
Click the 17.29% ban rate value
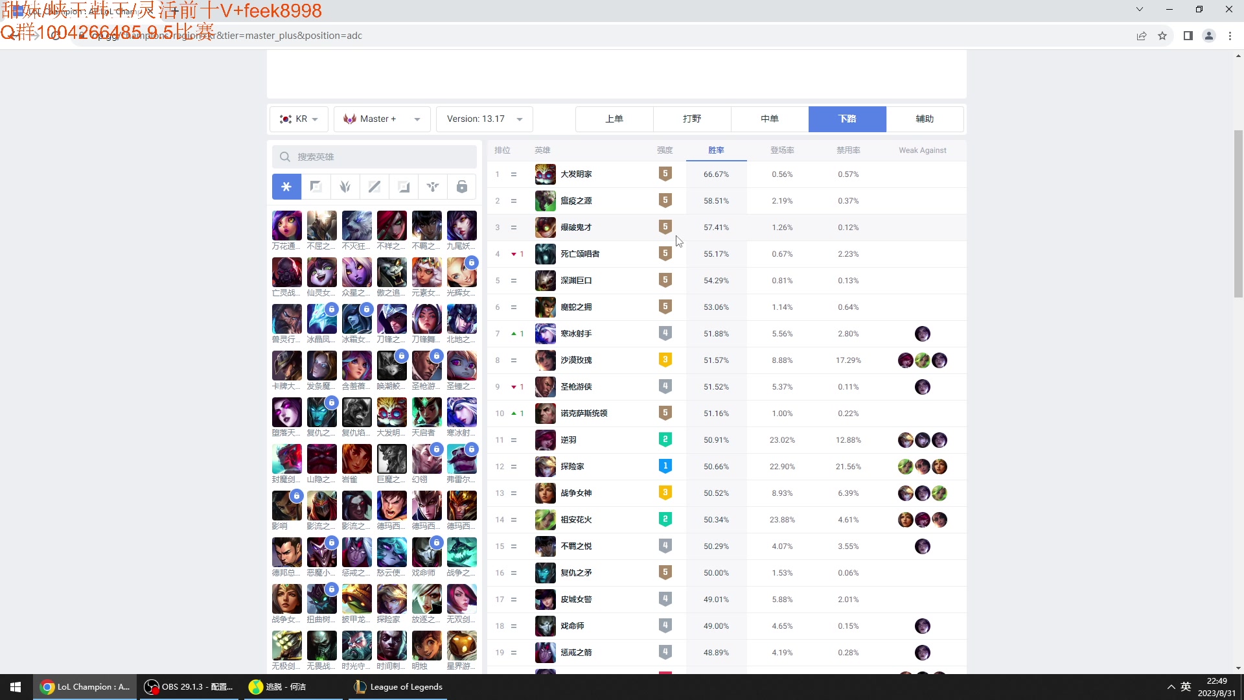(848, 360)
